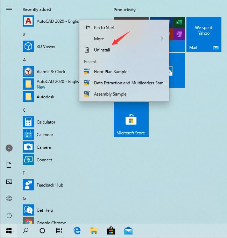
Task: Click the Recently added header
Action: pyautogui.click(x=37, y=9)
